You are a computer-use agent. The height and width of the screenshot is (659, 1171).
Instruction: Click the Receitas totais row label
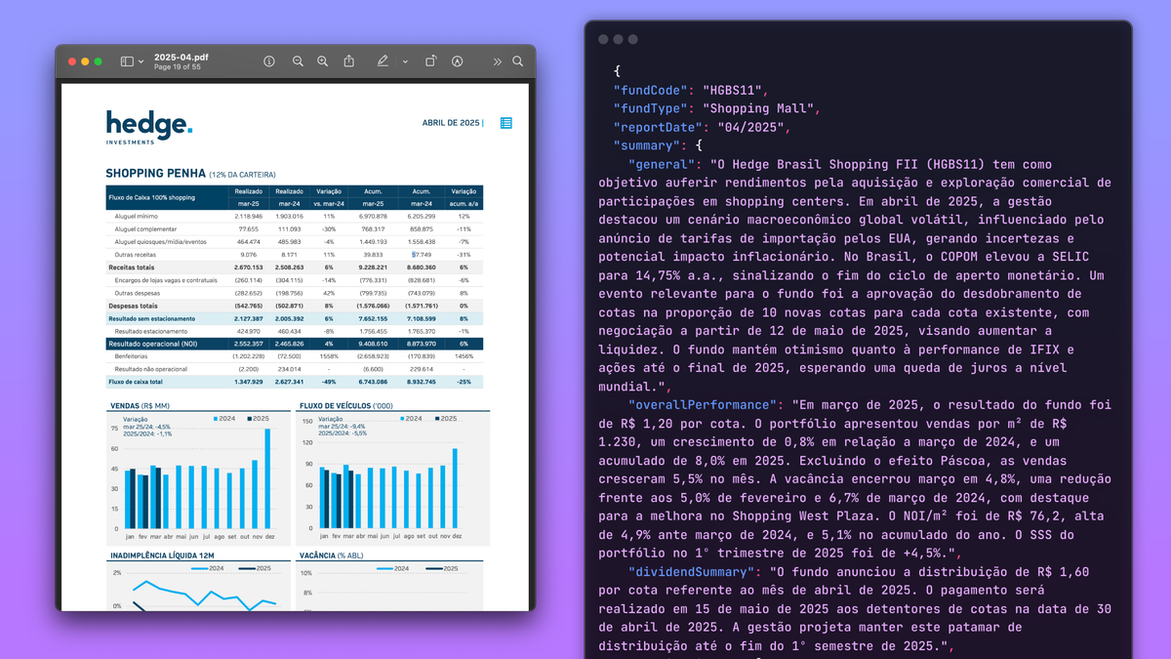click(131, 267)
